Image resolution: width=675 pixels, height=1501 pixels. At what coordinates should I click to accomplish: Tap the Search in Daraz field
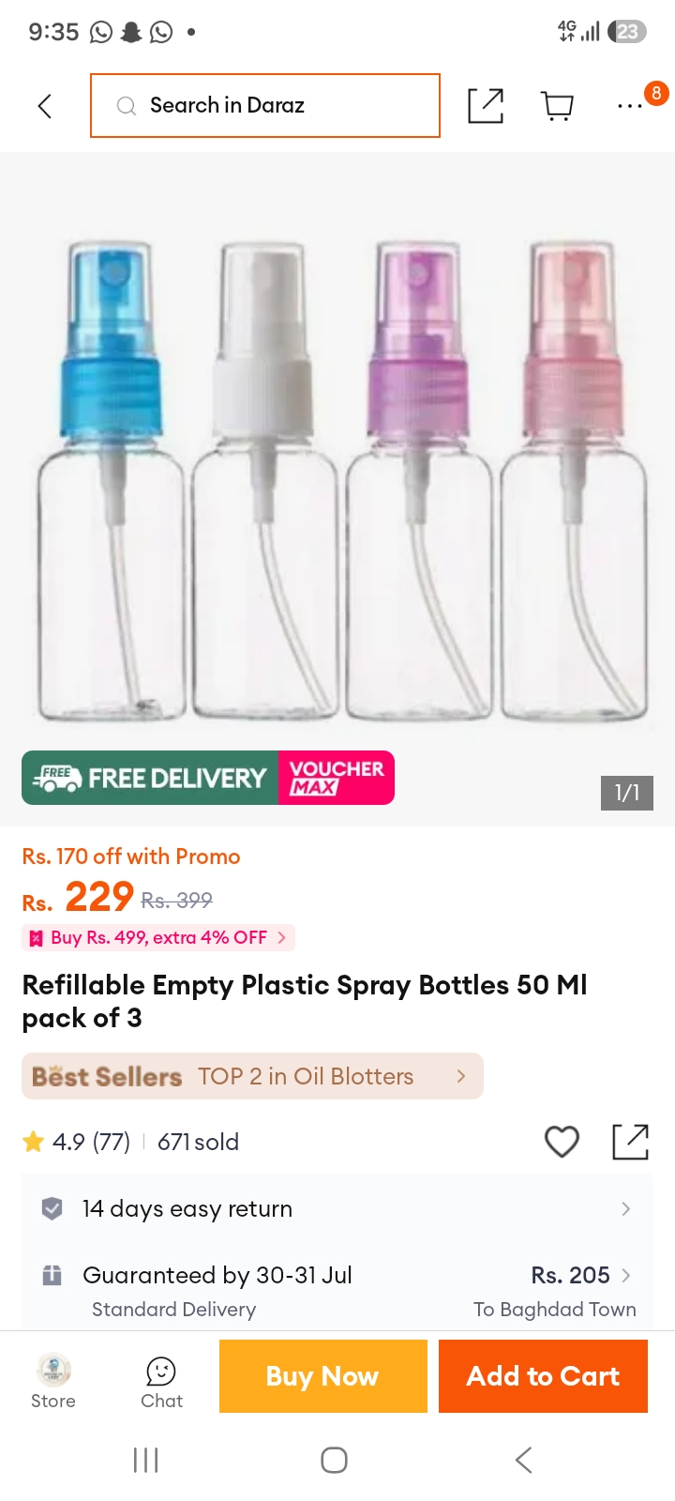pos(265,105)
